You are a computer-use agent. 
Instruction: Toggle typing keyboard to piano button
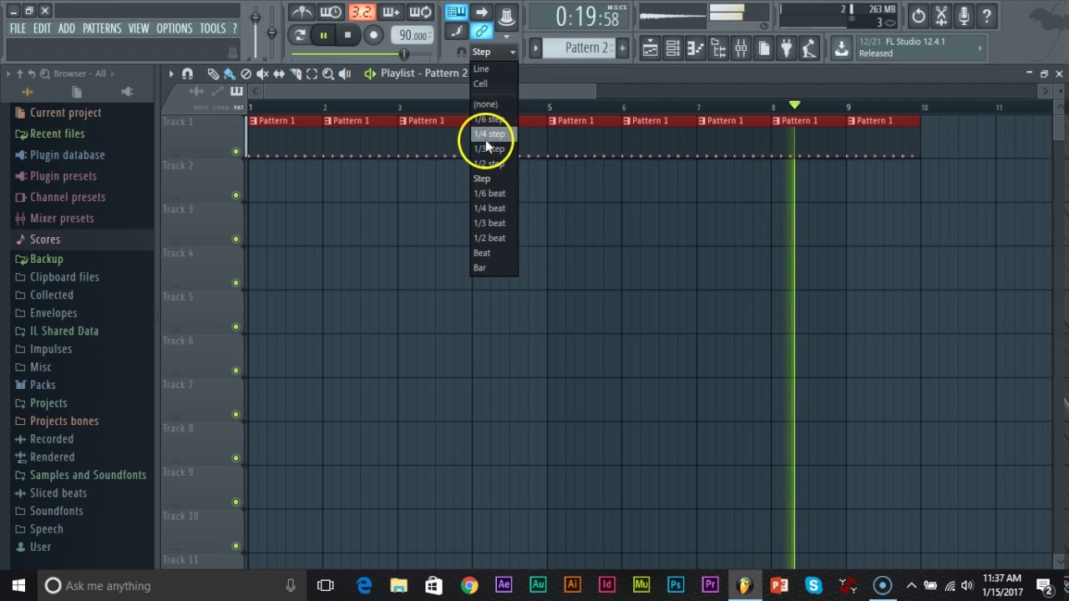(x=456, y=12)
